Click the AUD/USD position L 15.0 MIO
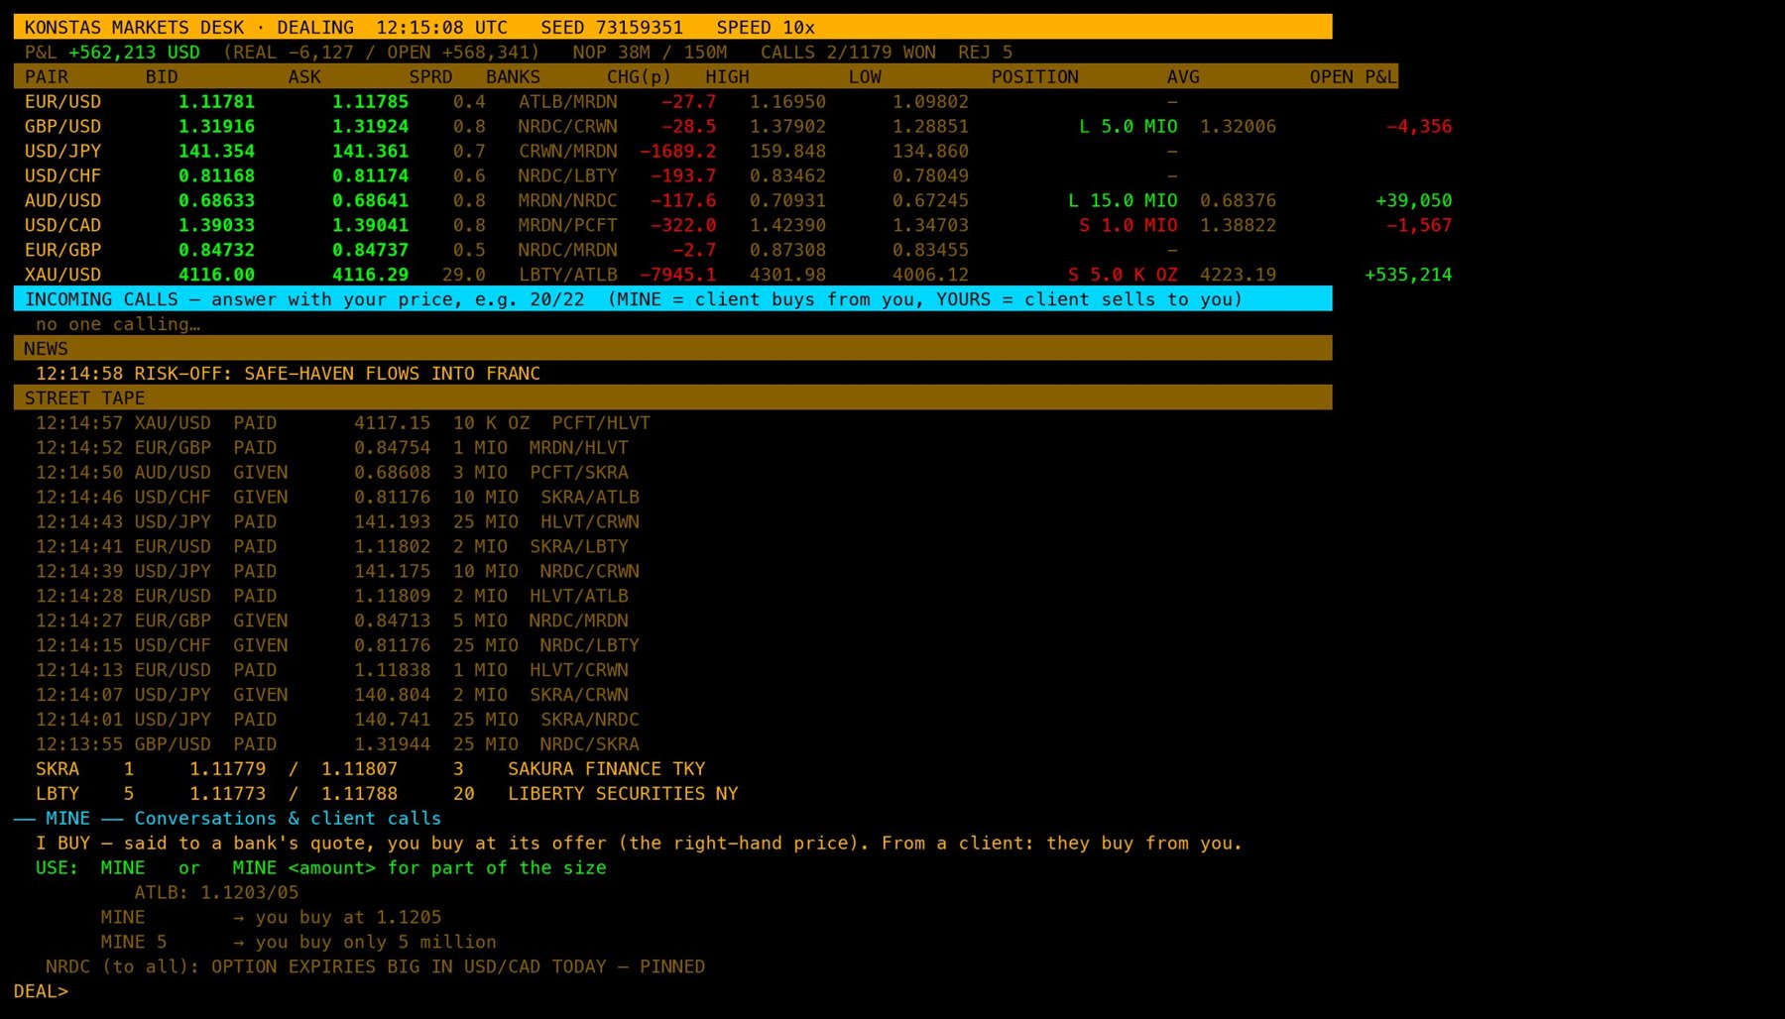 tap(1123, 200)
